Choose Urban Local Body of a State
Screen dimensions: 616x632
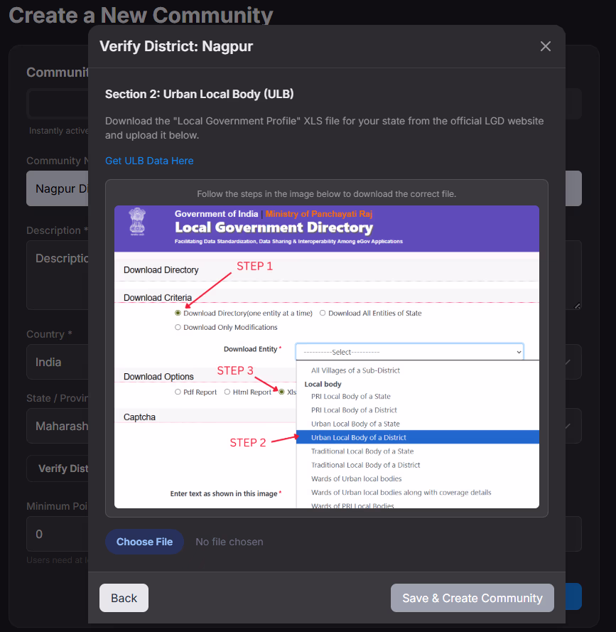click(x=355, y=424)
